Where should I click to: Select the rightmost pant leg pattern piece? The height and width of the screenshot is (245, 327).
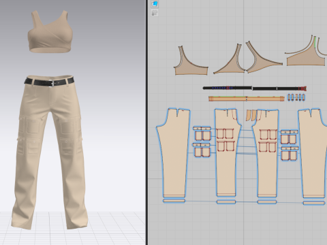(x=313, y=153)
